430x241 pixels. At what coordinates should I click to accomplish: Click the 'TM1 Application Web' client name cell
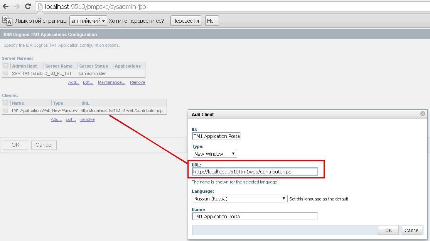31,110
